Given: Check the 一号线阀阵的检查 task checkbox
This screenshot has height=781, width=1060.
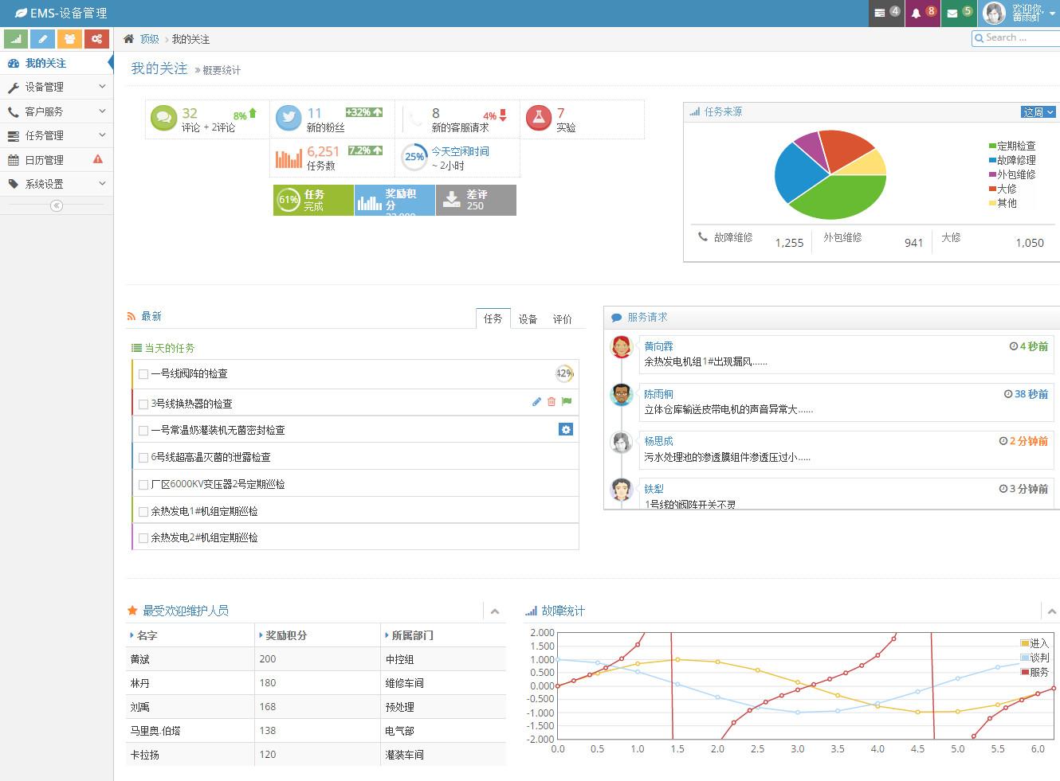Looking at the screenshot, I should [143, 374].
